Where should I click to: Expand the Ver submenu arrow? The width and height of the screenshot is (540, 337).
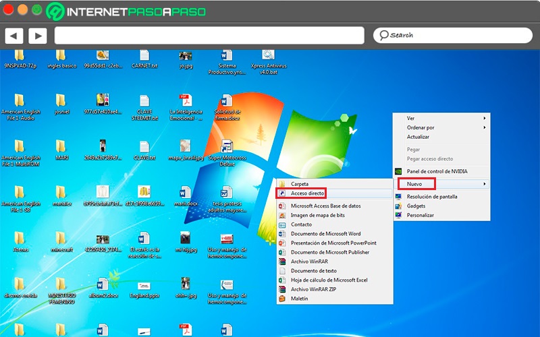484,119
